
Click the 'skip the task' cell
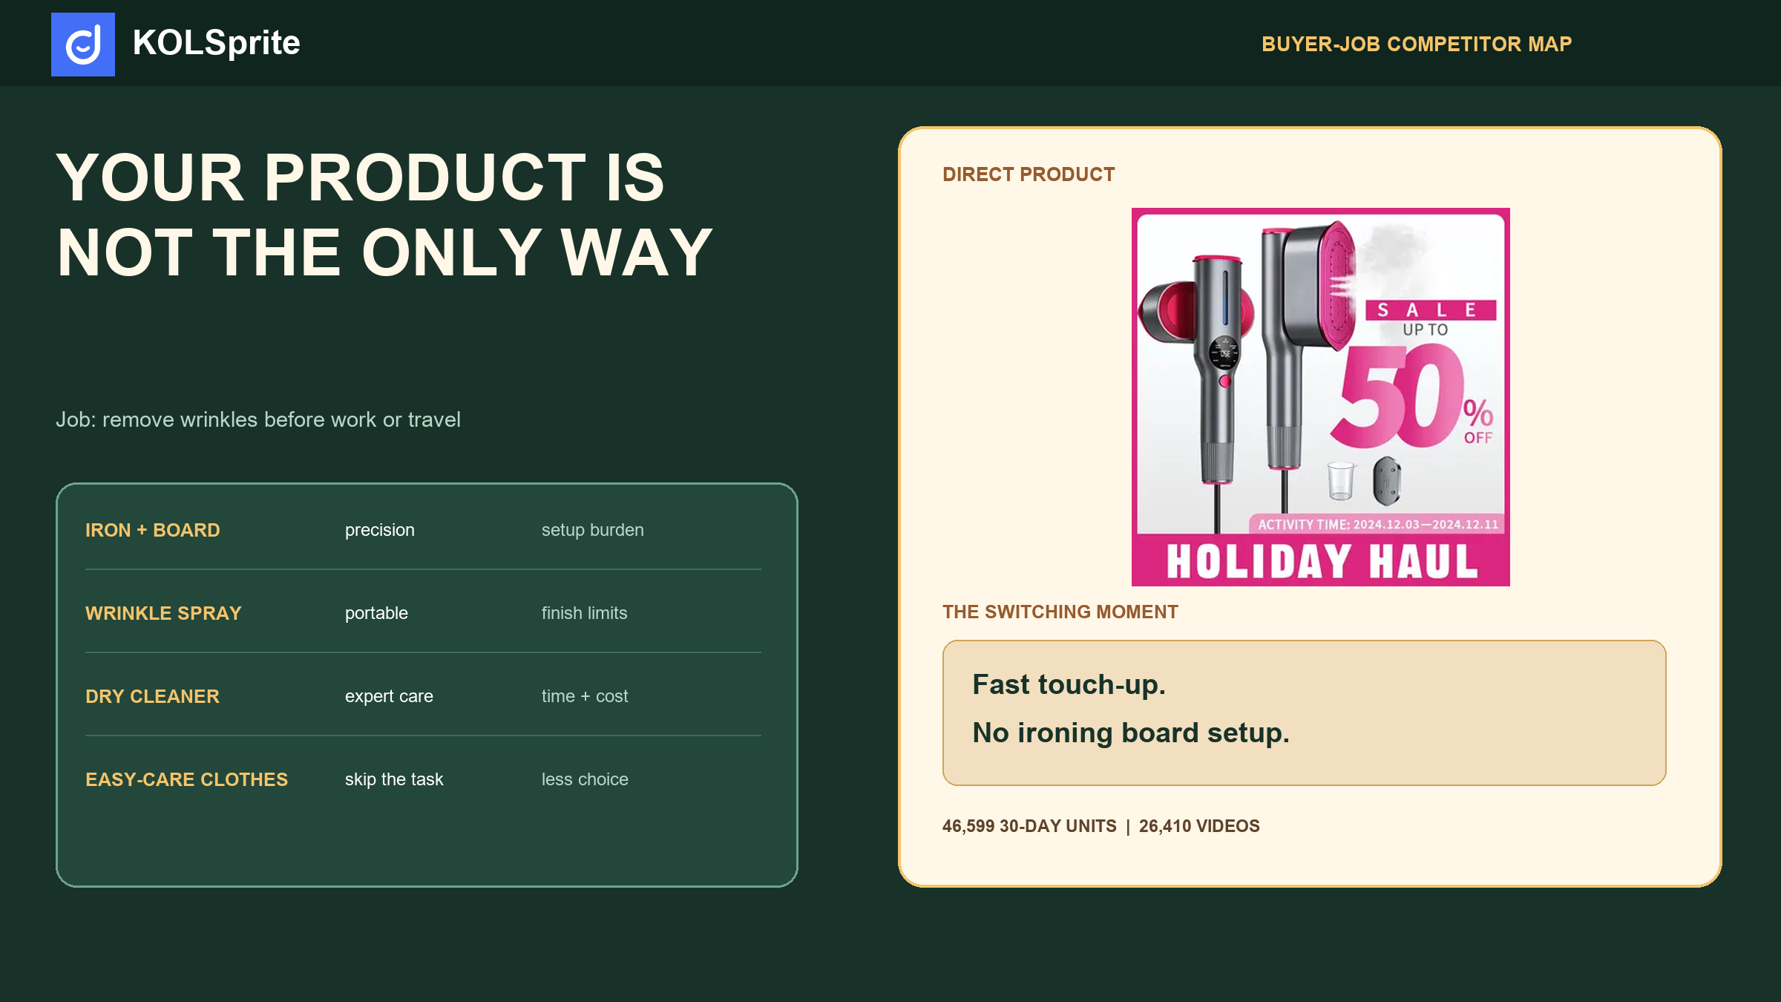394,780
